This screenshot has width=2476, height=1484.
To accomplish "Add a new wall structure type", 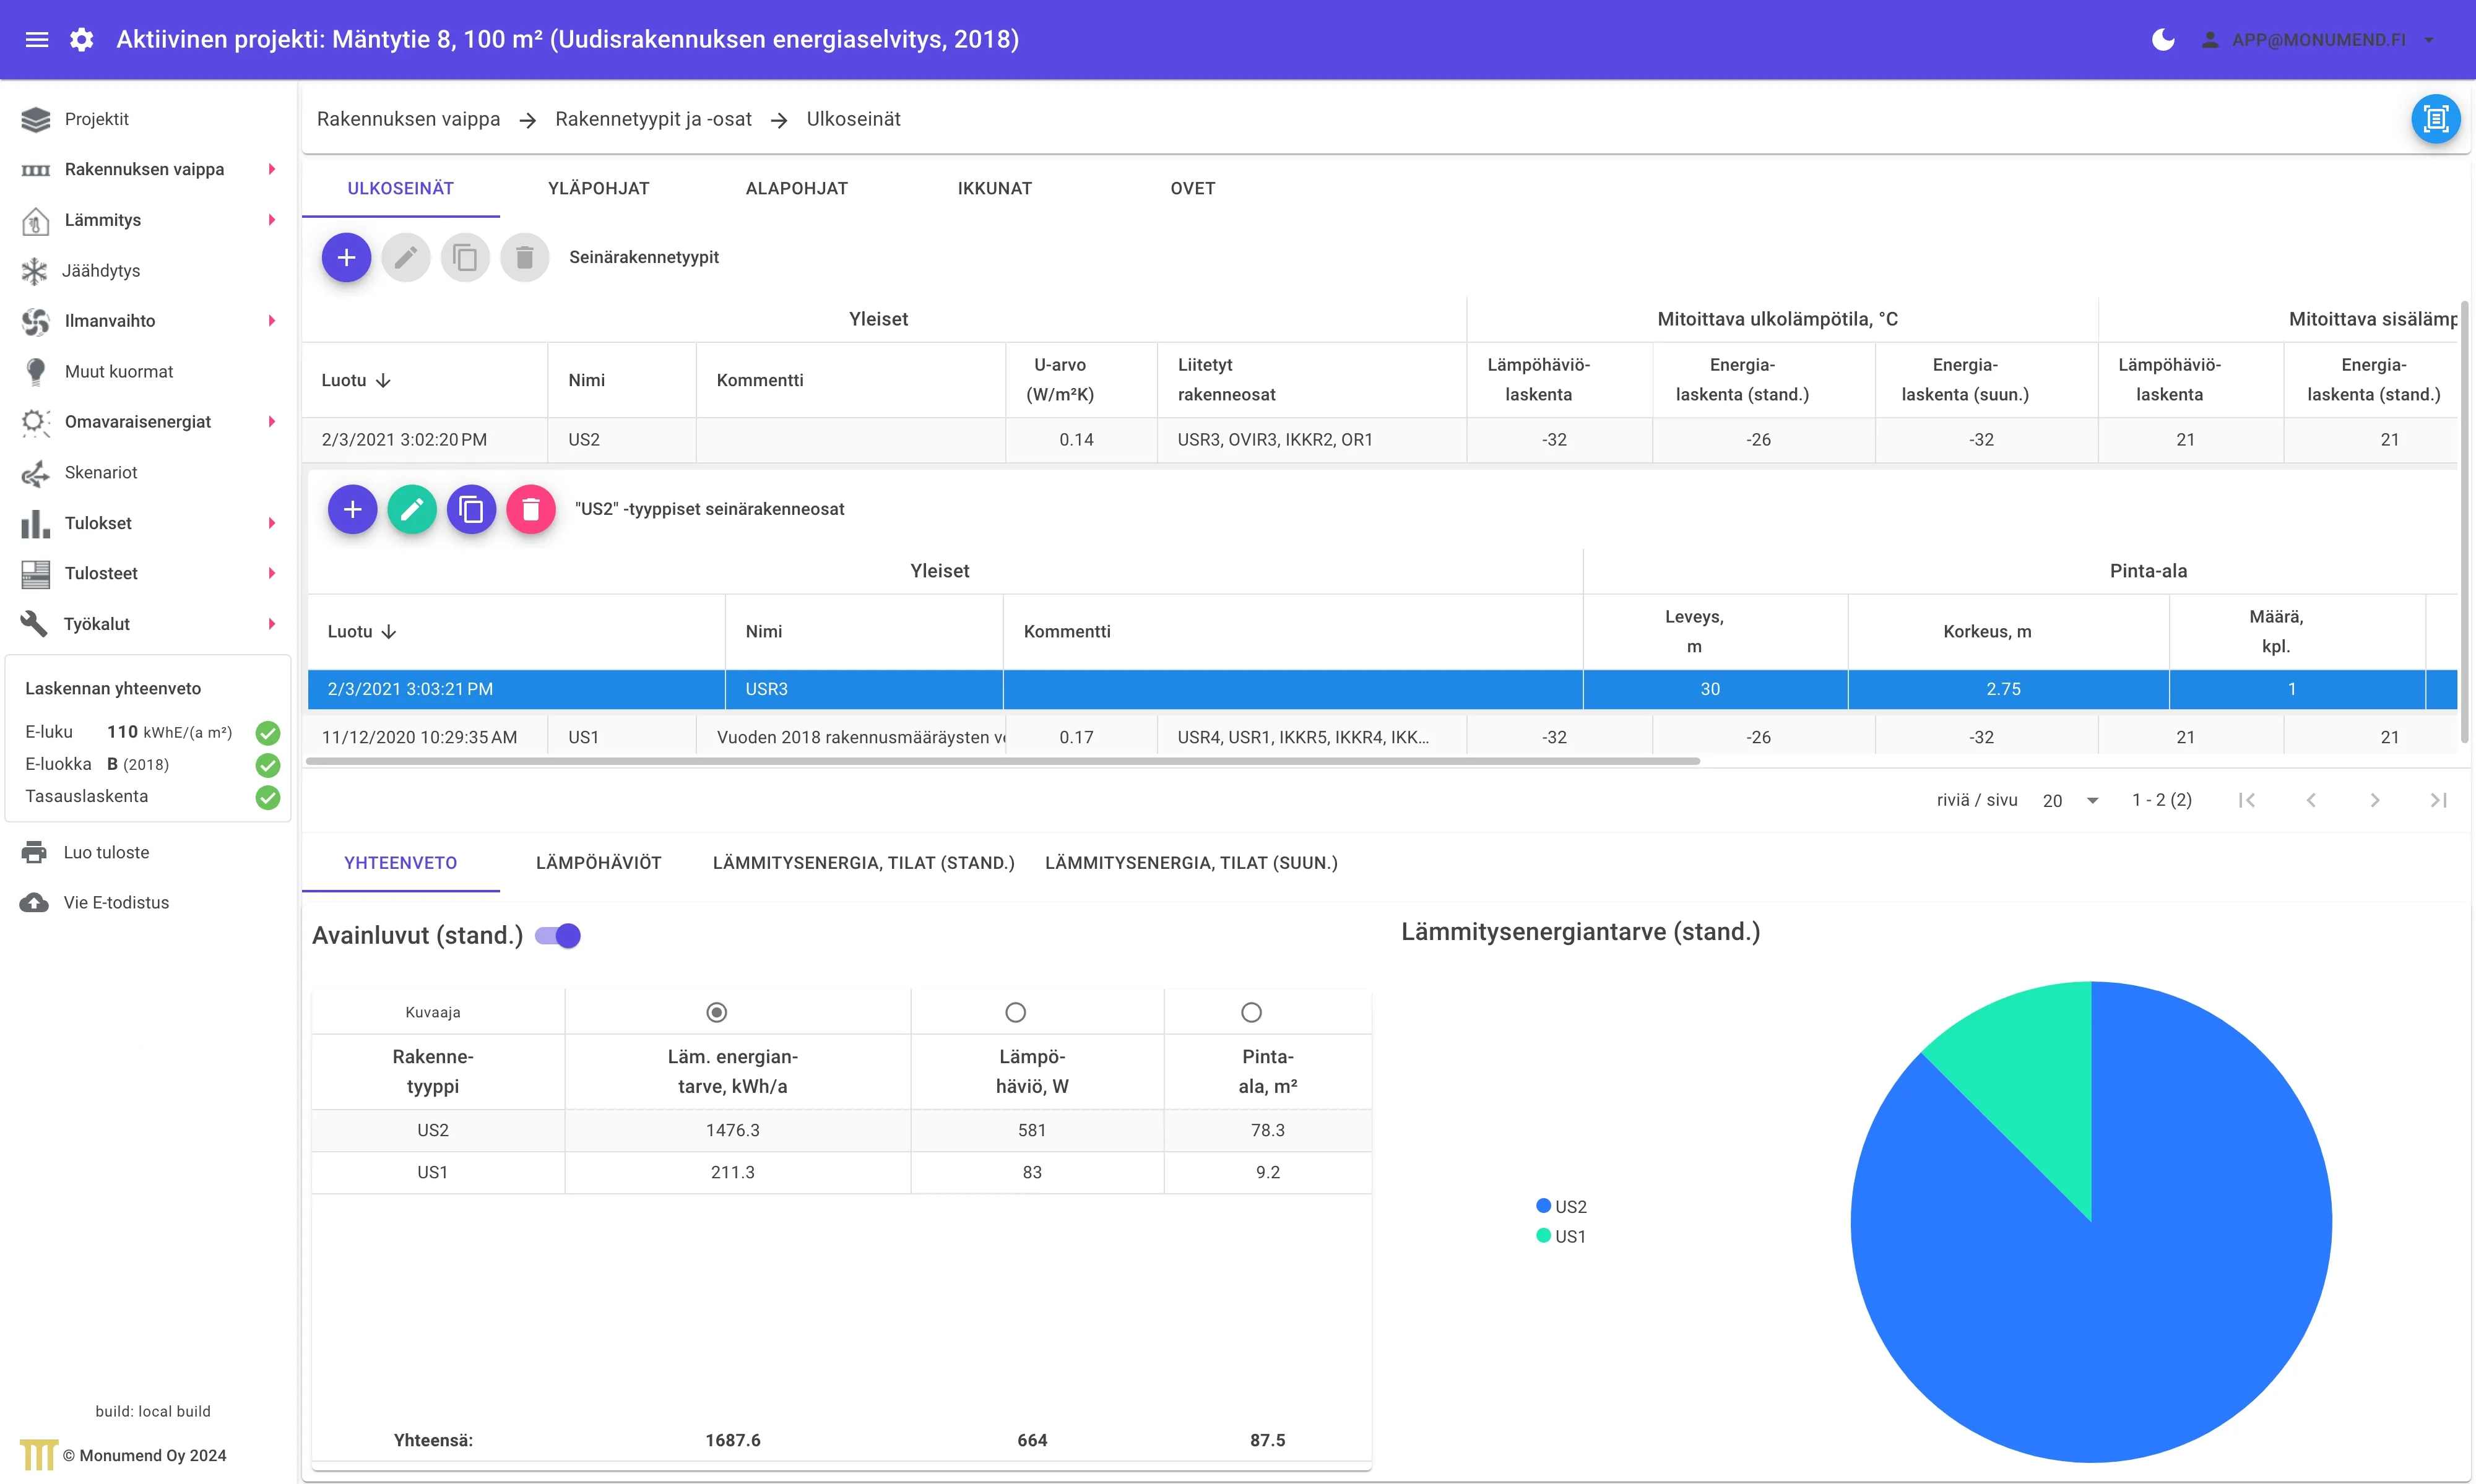I will click(346, 258).
